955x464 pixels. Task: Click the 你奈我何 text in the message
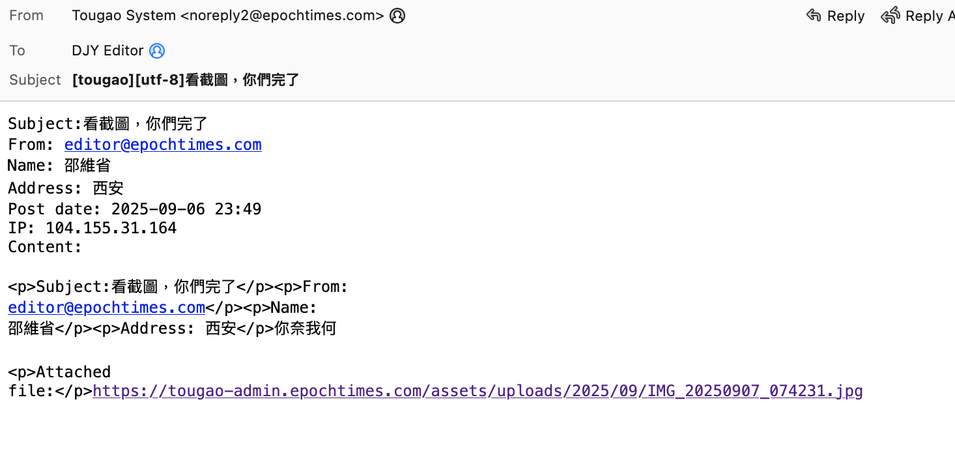coord(306,328)
